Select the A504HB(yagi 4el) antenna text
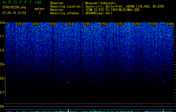The height and width of the screenshot is (112, 176). (99, 13)
